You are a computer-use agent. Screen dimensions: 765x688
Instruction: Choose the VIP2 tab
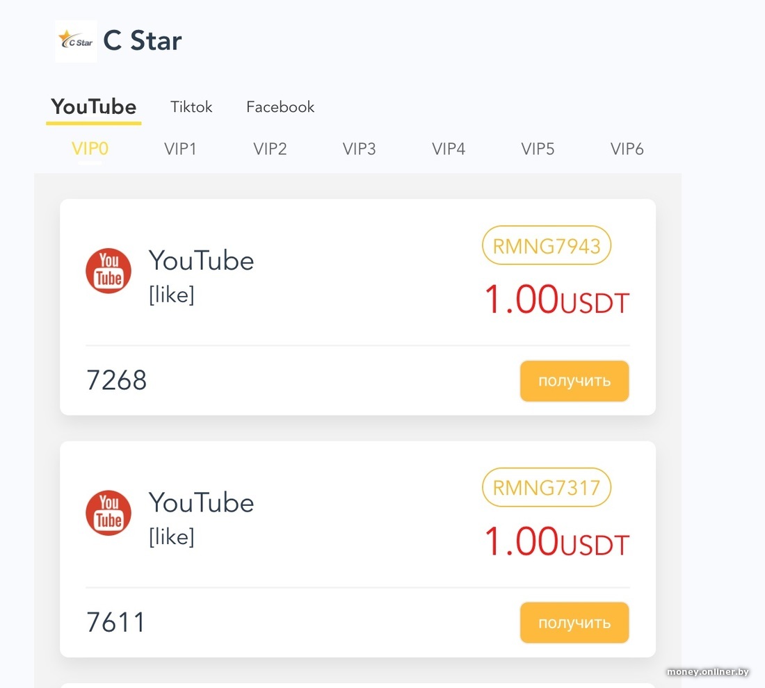click(x=270, y=149)
